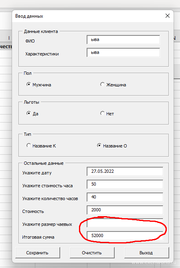Click the empty Укажите размер чаевых field

click(x=125, y=223)
